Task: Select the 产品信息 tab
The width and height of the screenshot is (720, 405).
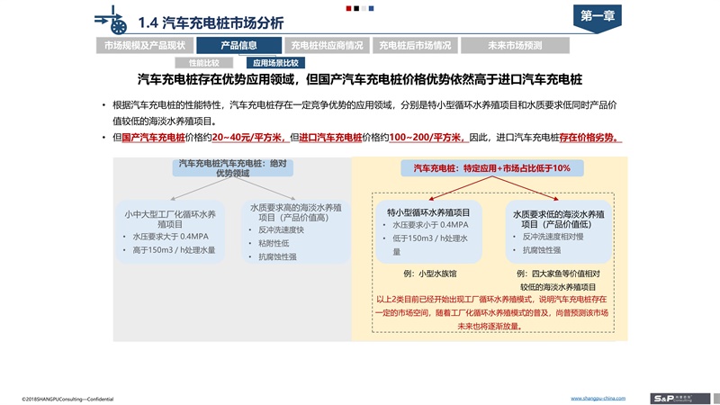Action: pos(238,45)
